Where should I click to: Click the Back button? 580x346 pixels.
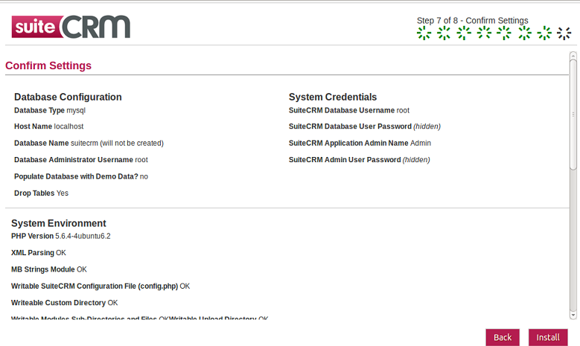(x=503, y=337)
